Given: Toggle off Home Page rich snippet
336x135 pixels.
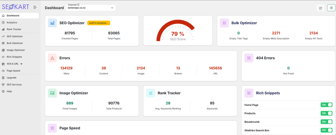Looking at the screenshot, I should click(x=326, y=105).
